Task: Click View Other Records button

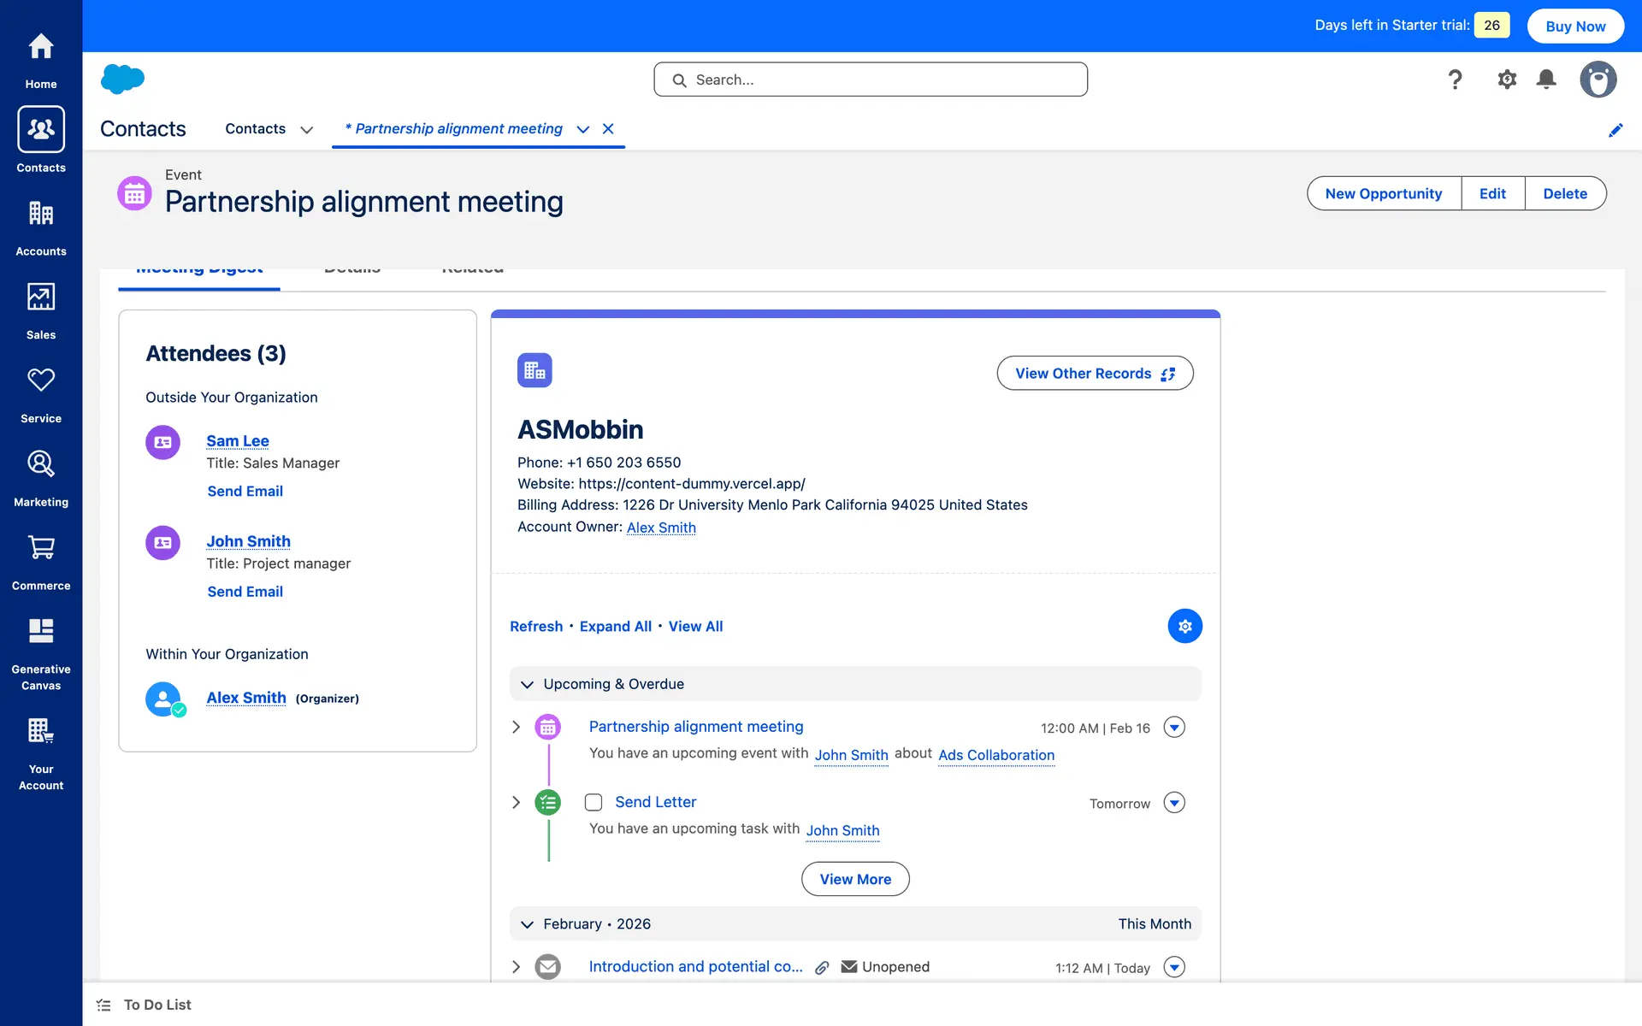Action: 1094,373
